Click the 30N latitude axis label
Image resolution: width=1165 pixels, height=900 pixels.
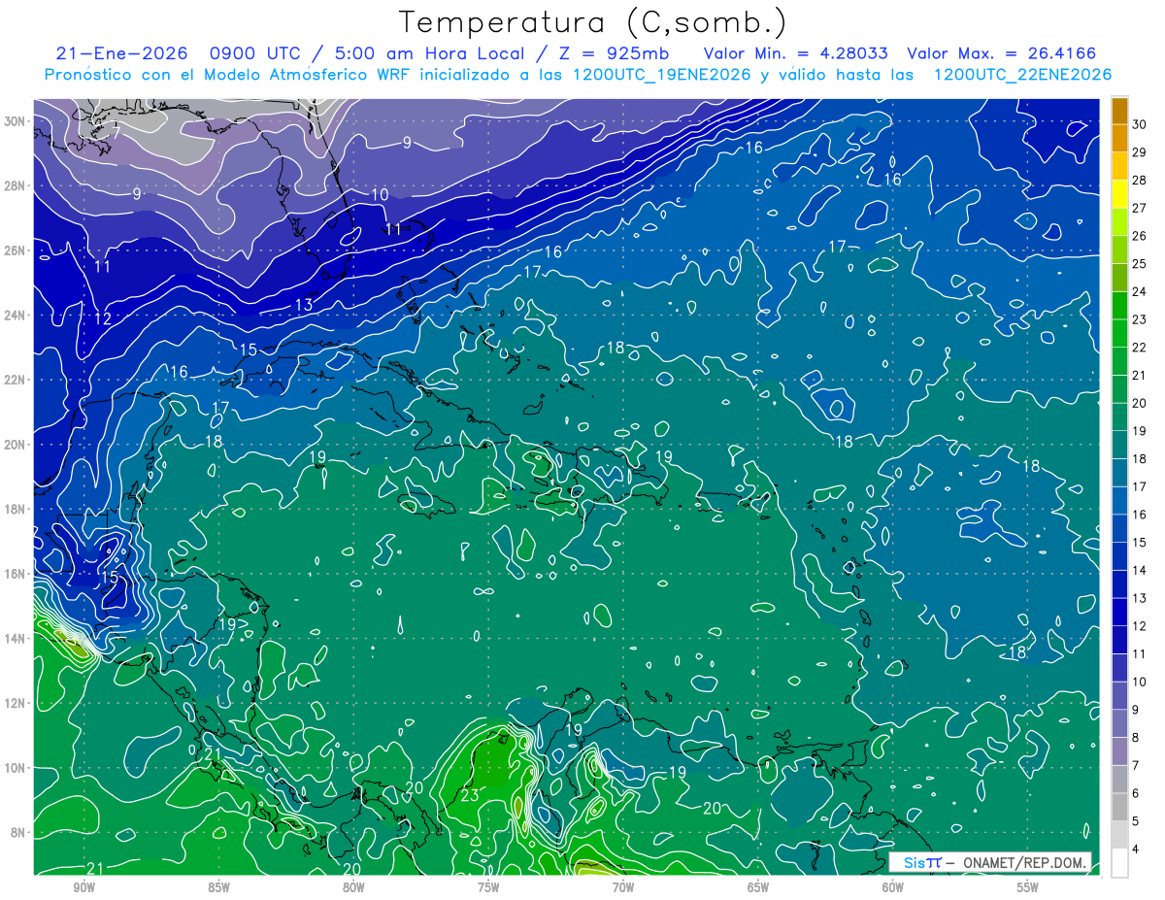[16, 121]
